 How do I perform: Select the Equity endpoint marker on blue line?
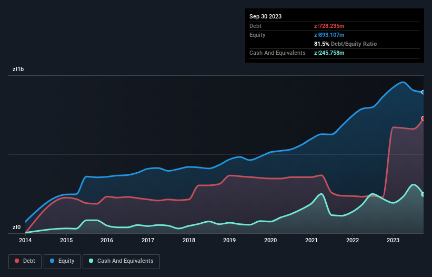(x=423, y=92)
